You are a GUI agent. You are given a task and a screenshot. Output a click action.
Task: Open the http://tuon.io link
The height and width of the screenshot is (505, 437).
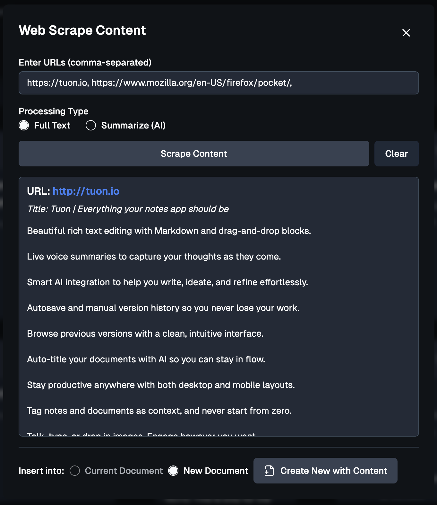[86, 191]
